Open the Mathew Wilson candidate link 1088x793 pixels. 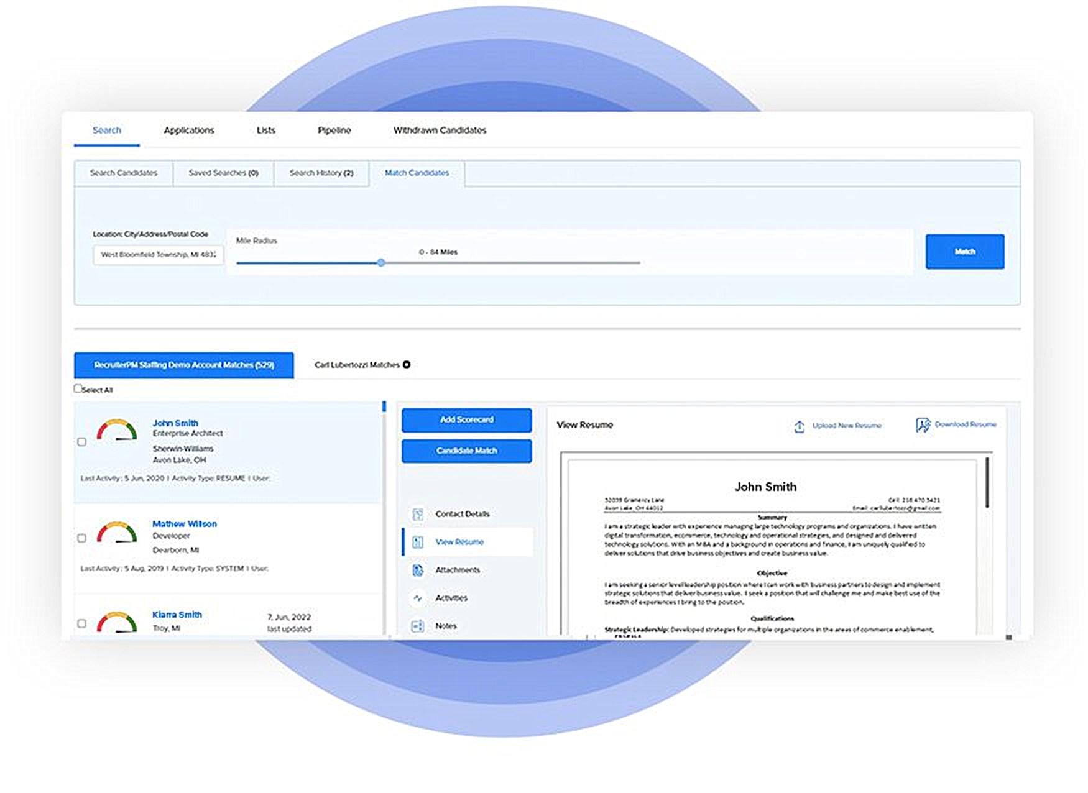(x=185, y=524)
